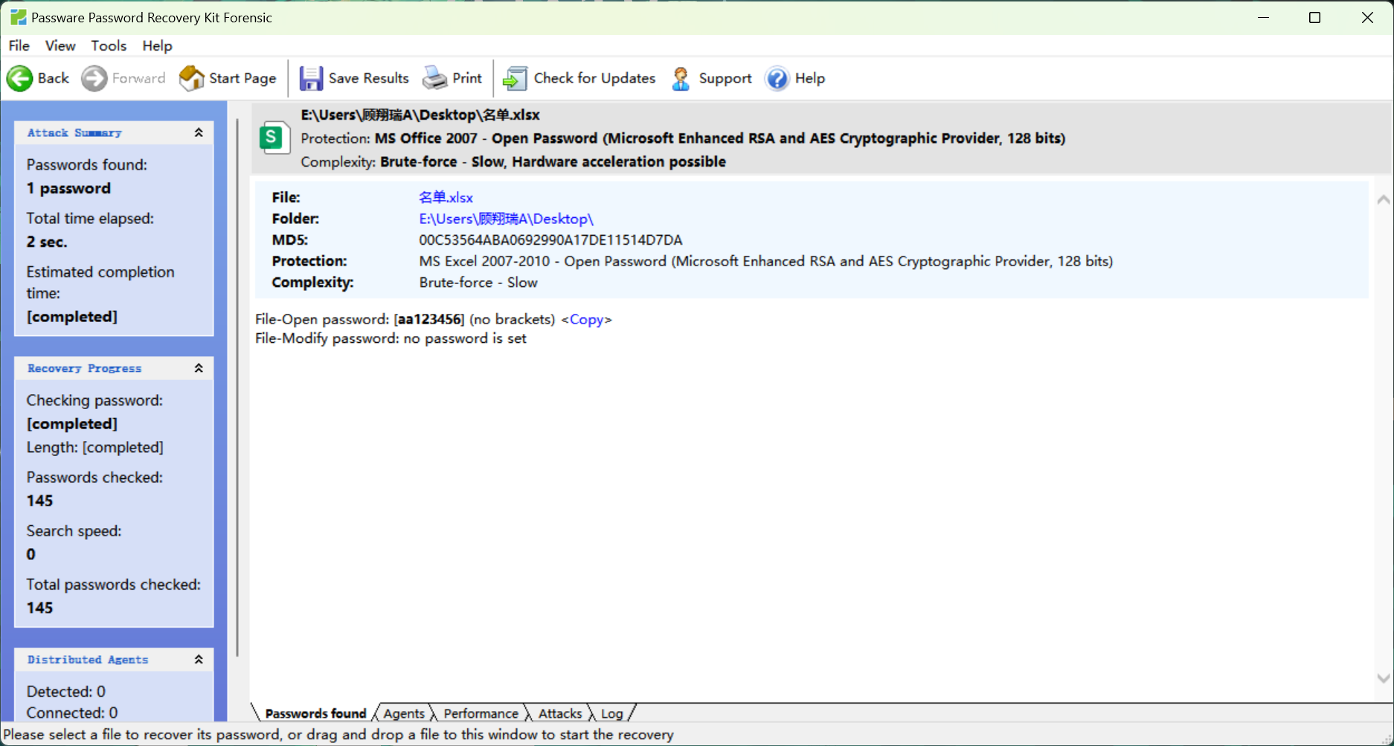1394x746 pixels.
Task: Open the Start Page house icon
Action: tap(192, 78)
